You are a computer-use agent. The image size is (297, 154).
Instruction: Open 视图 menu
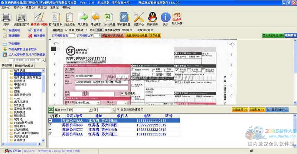[x=42, y=7]
